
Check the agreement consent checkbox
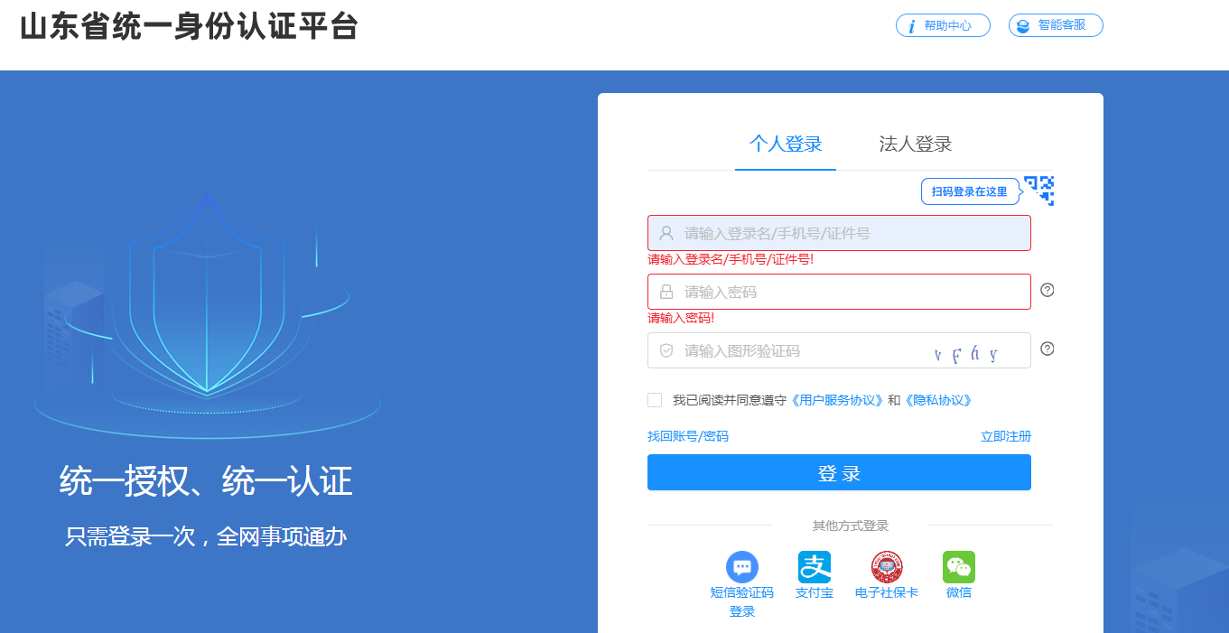655,400
